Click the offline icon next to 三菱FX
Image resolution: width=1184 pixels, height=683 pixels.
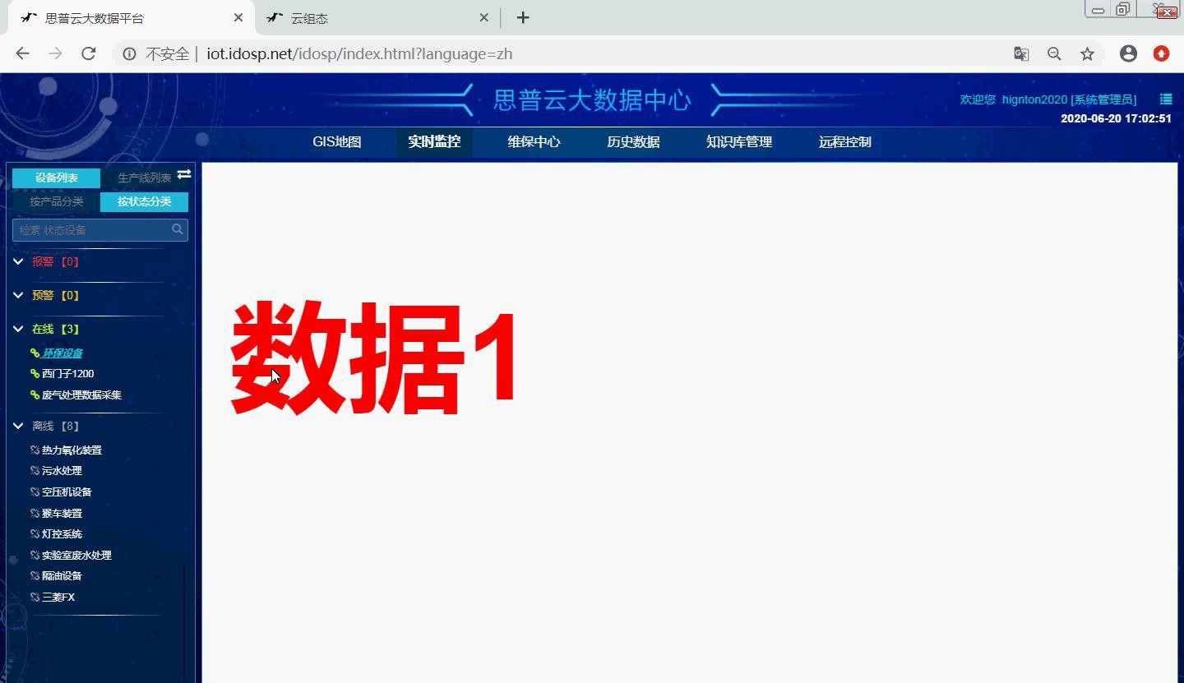34,597
